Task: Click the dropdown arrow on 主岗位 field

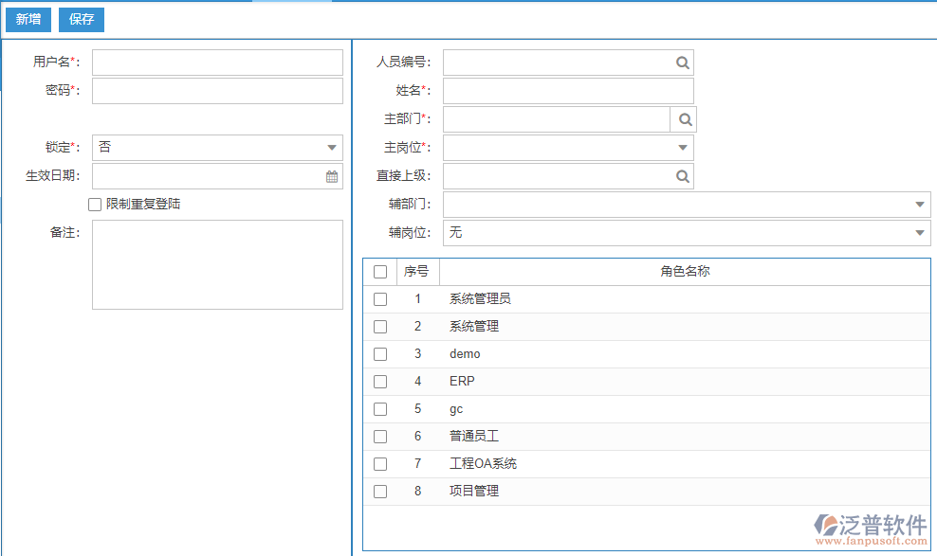Action: 682,148
